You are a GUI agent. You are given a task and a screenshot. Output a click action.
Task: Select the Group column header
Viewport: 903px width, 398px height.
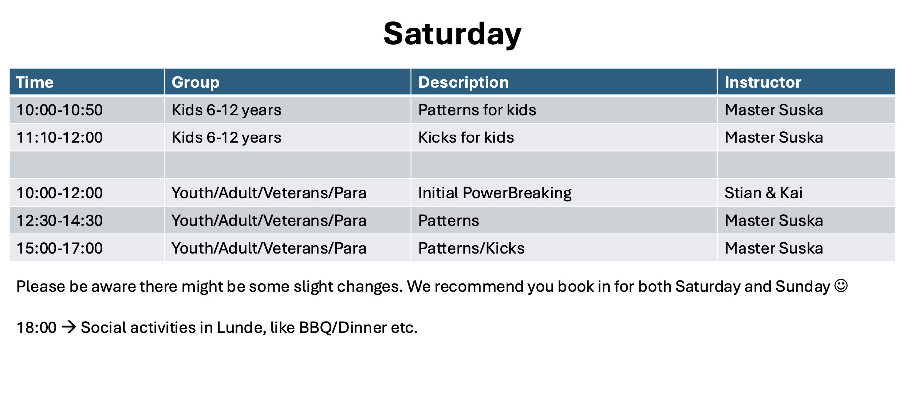click(x=288, y=82)
